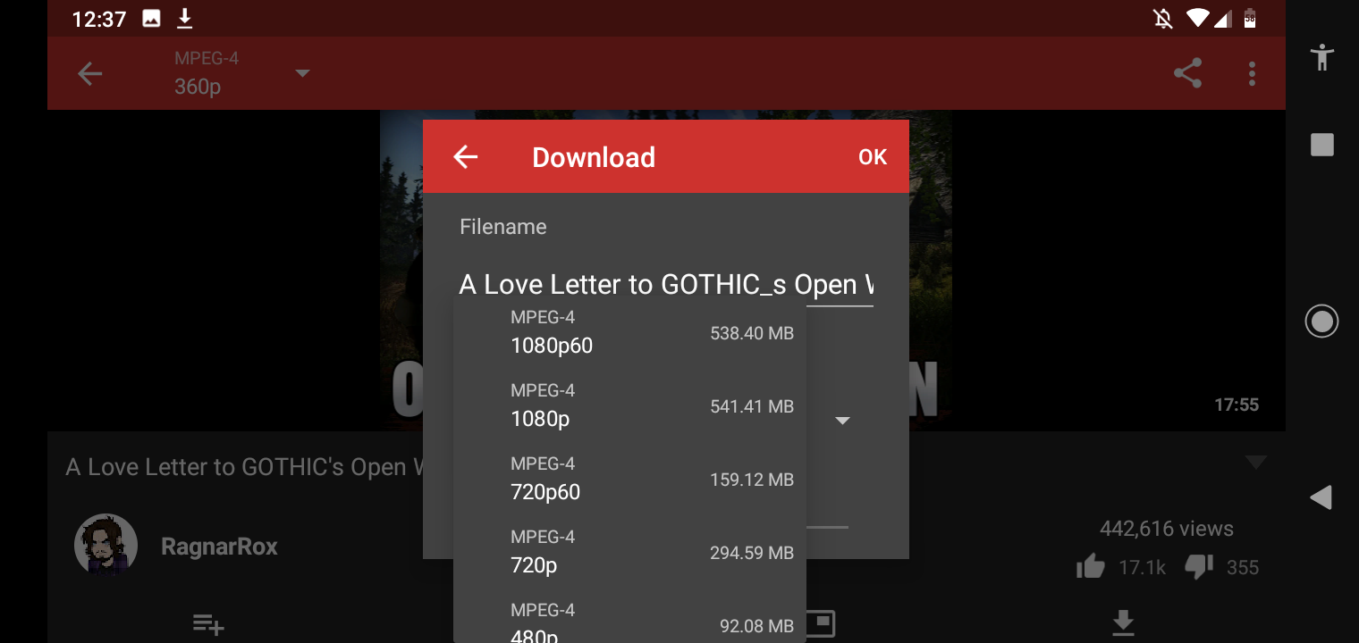Viewport: 1359px width, 643px height.
Task: Add video to playlist icon
Action: tap(207, 623)
